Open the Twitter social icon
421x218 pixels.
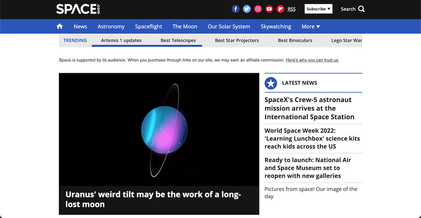247,9
